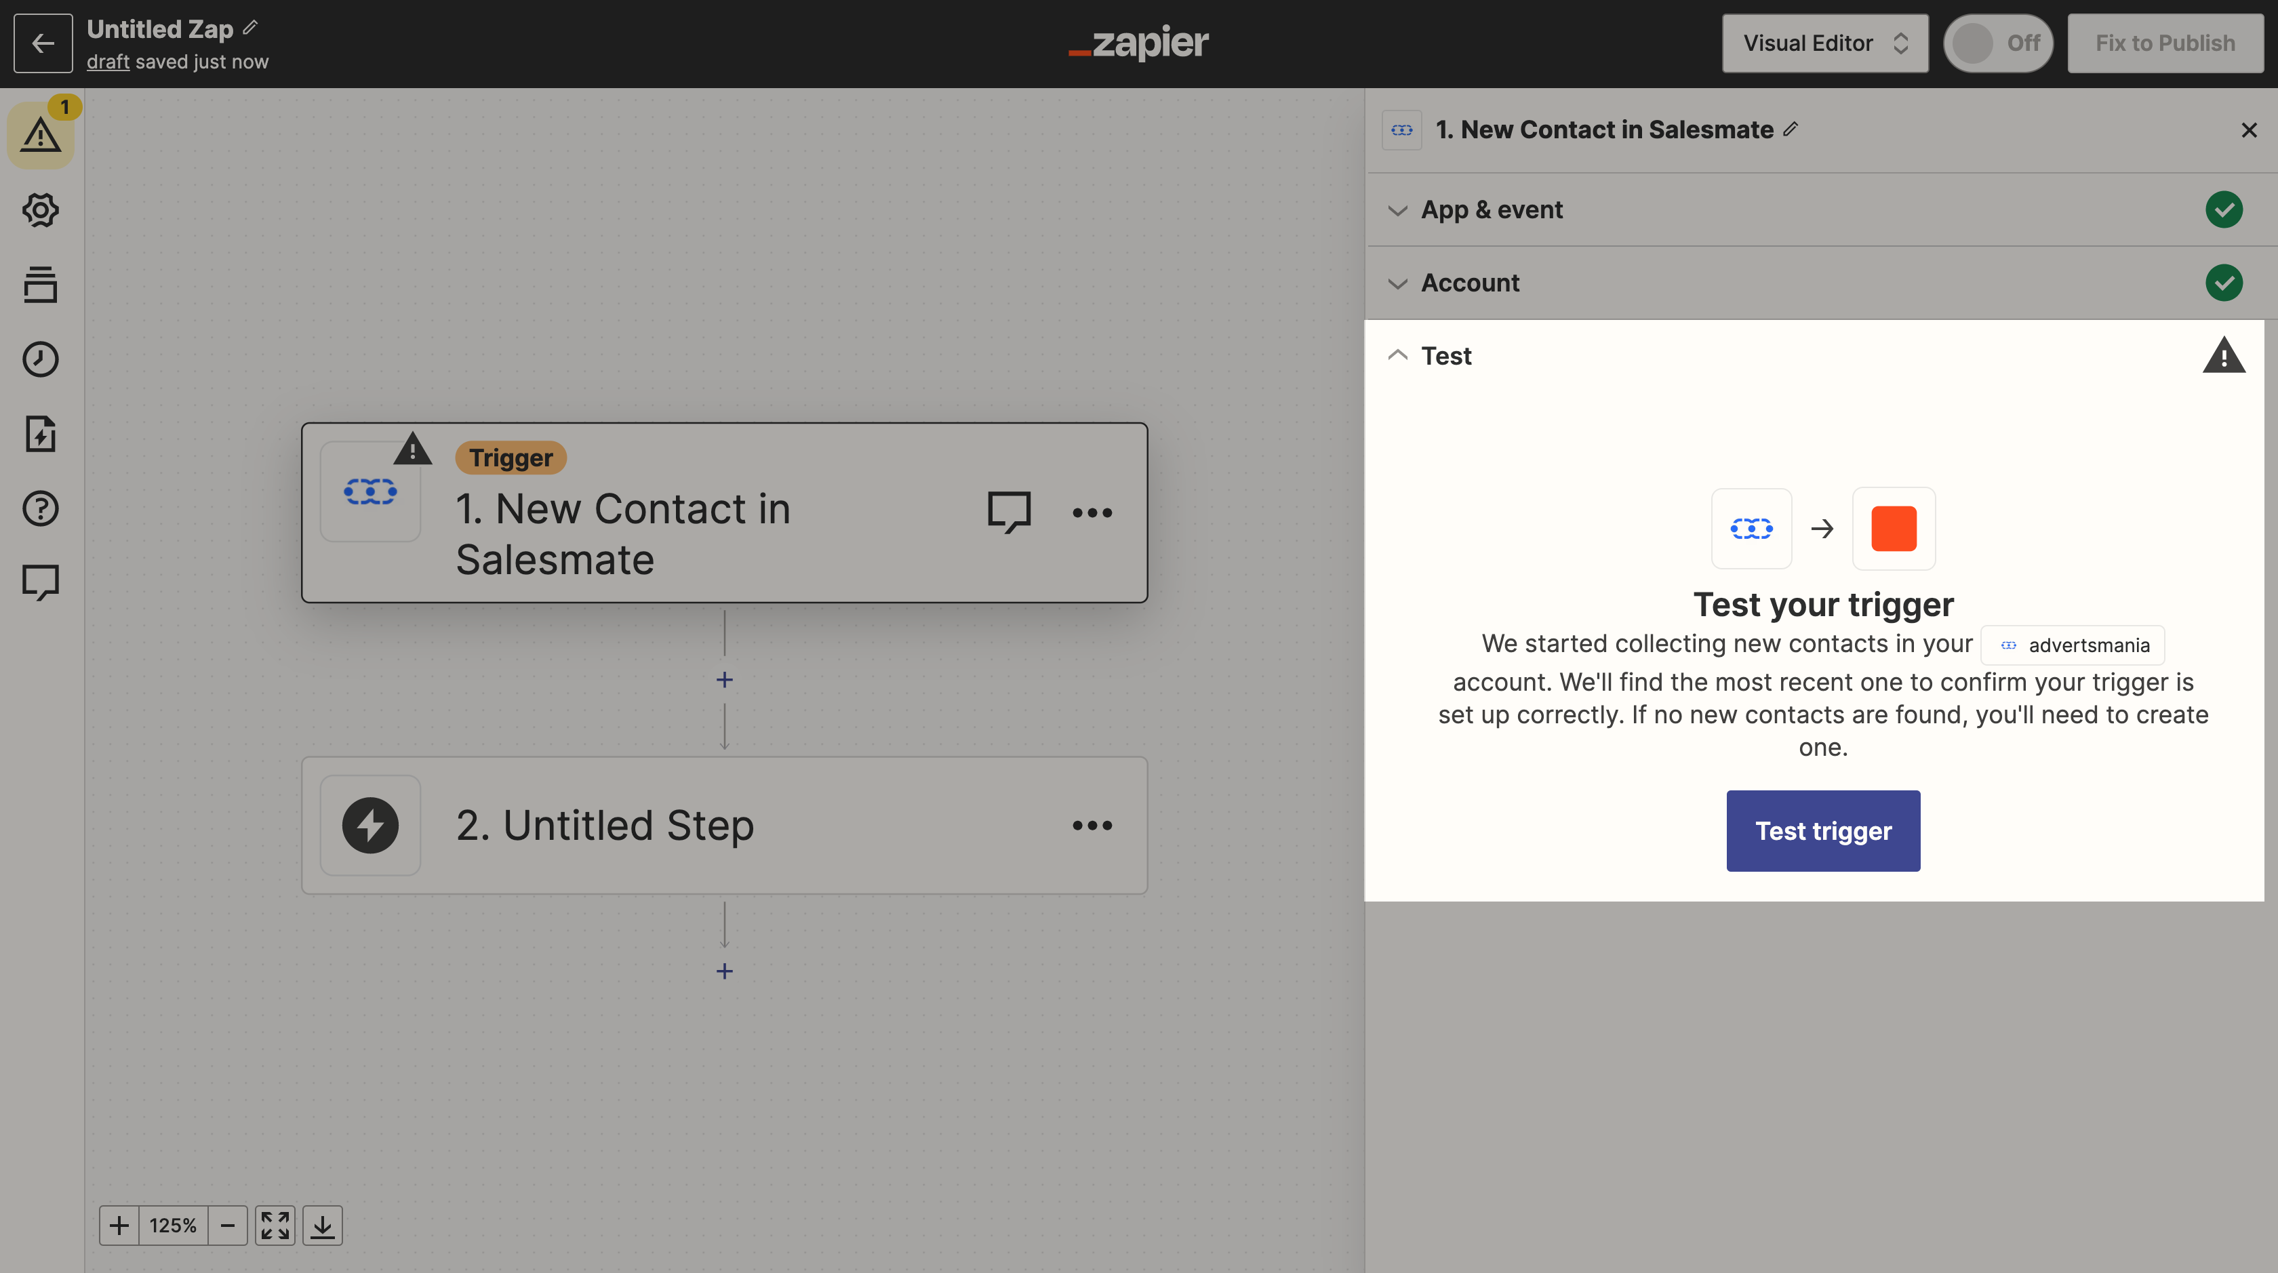Screen dimensions: 2278x1273
Task: Fit canvas to view icon
Action: [x=275, y=1226]
